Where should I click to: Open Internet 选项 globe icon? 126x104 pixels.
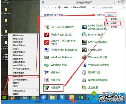pyautogui.click(x=84, y=35)
